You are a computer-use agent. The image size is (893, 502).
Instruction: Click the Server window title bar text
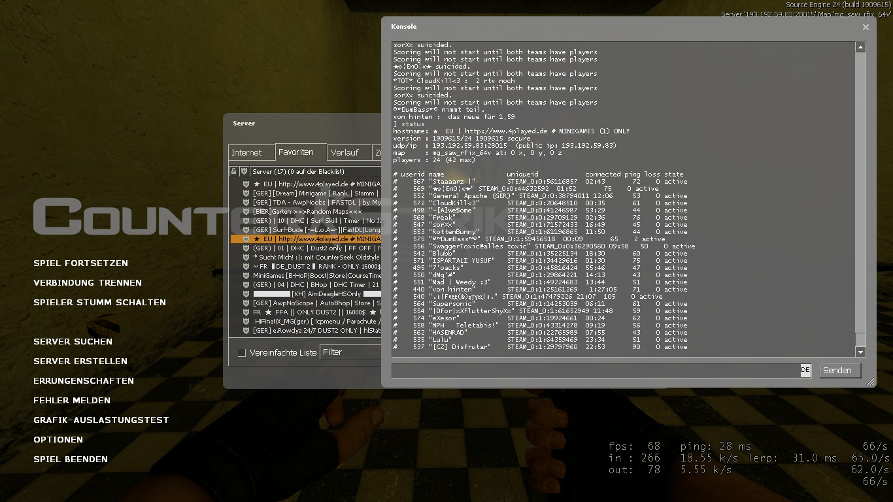coord(244,124)
